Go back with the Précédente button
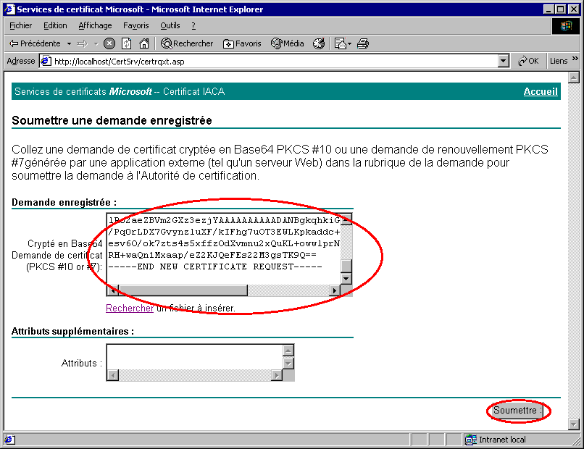This screenshot has width=584, height=449. pos(35,43)
